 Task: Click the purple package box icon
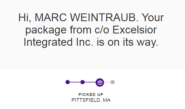pos(100,83)
